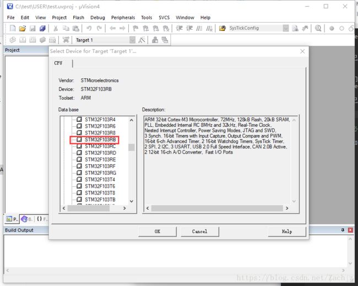358x286 pixels.
Task: Click the Navigate Forwards arrow
Action: click(x=122, y=28)
